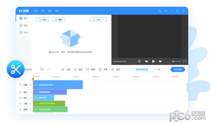The width and height of the screenshot is (210, 126).
Task: Clear the timeline with the 清空 icon
Action: click(115, 69)
